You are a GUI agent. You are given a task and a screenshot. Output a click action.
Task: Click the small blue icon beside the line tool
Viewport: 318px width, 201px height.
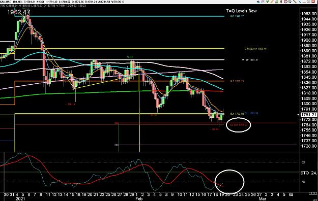[300, 2]
